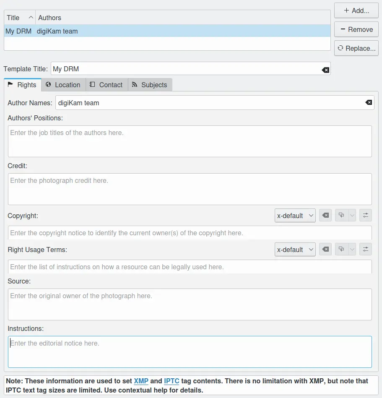382x398 pixels.
Task: Click the translate icon for Right Usage Terms
Action: [341, 250]
